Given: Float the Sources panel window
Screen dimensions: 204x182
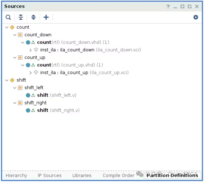Looking at the screenshot, I should click(x=190, y=6).
